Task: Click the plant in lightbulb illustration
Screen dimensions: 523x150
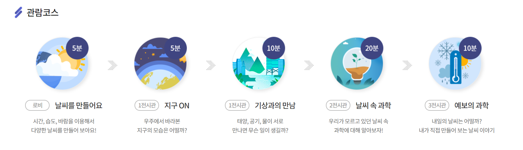Action: [x=357, y=64]
